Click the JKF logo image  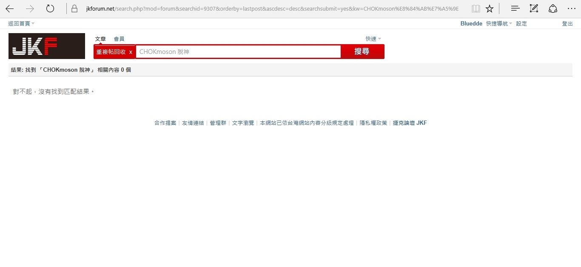click(47, 46)
